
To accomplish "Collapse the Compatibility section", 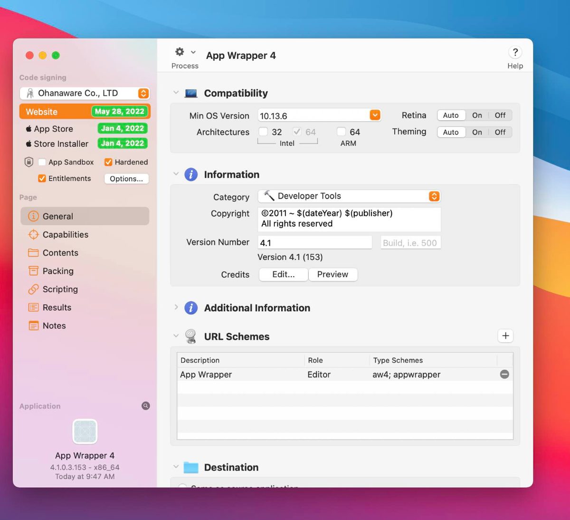I will 176,93.
